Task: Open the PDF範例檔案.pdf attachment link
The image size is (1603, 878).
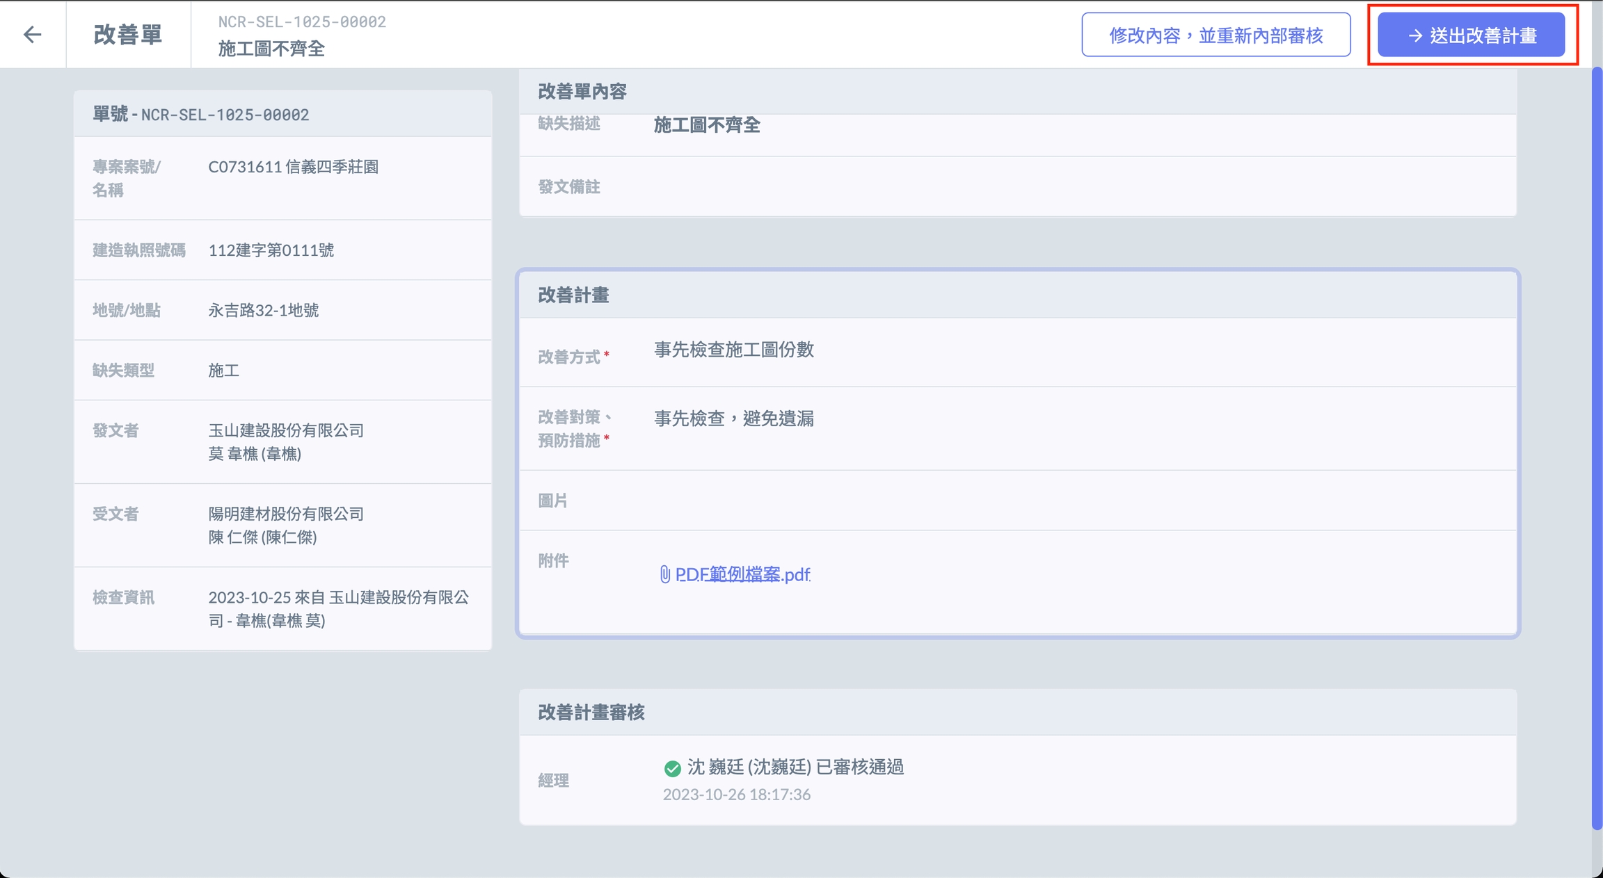Action: coord(742,574)
